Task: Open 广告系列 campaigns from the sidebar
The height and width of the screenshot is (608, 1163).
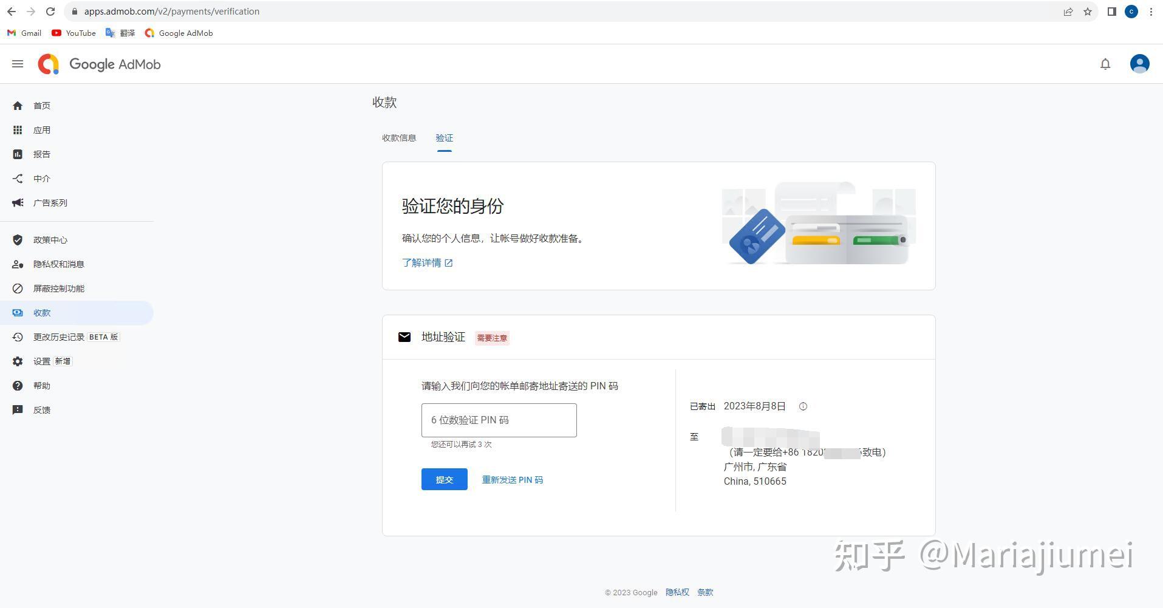Action: pyautogui.click(x=50, y=202)
